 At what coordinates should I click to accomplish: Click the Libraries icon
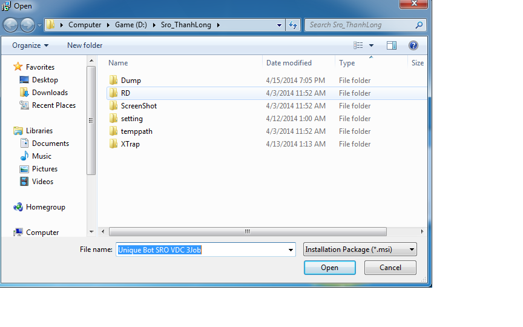18,130
